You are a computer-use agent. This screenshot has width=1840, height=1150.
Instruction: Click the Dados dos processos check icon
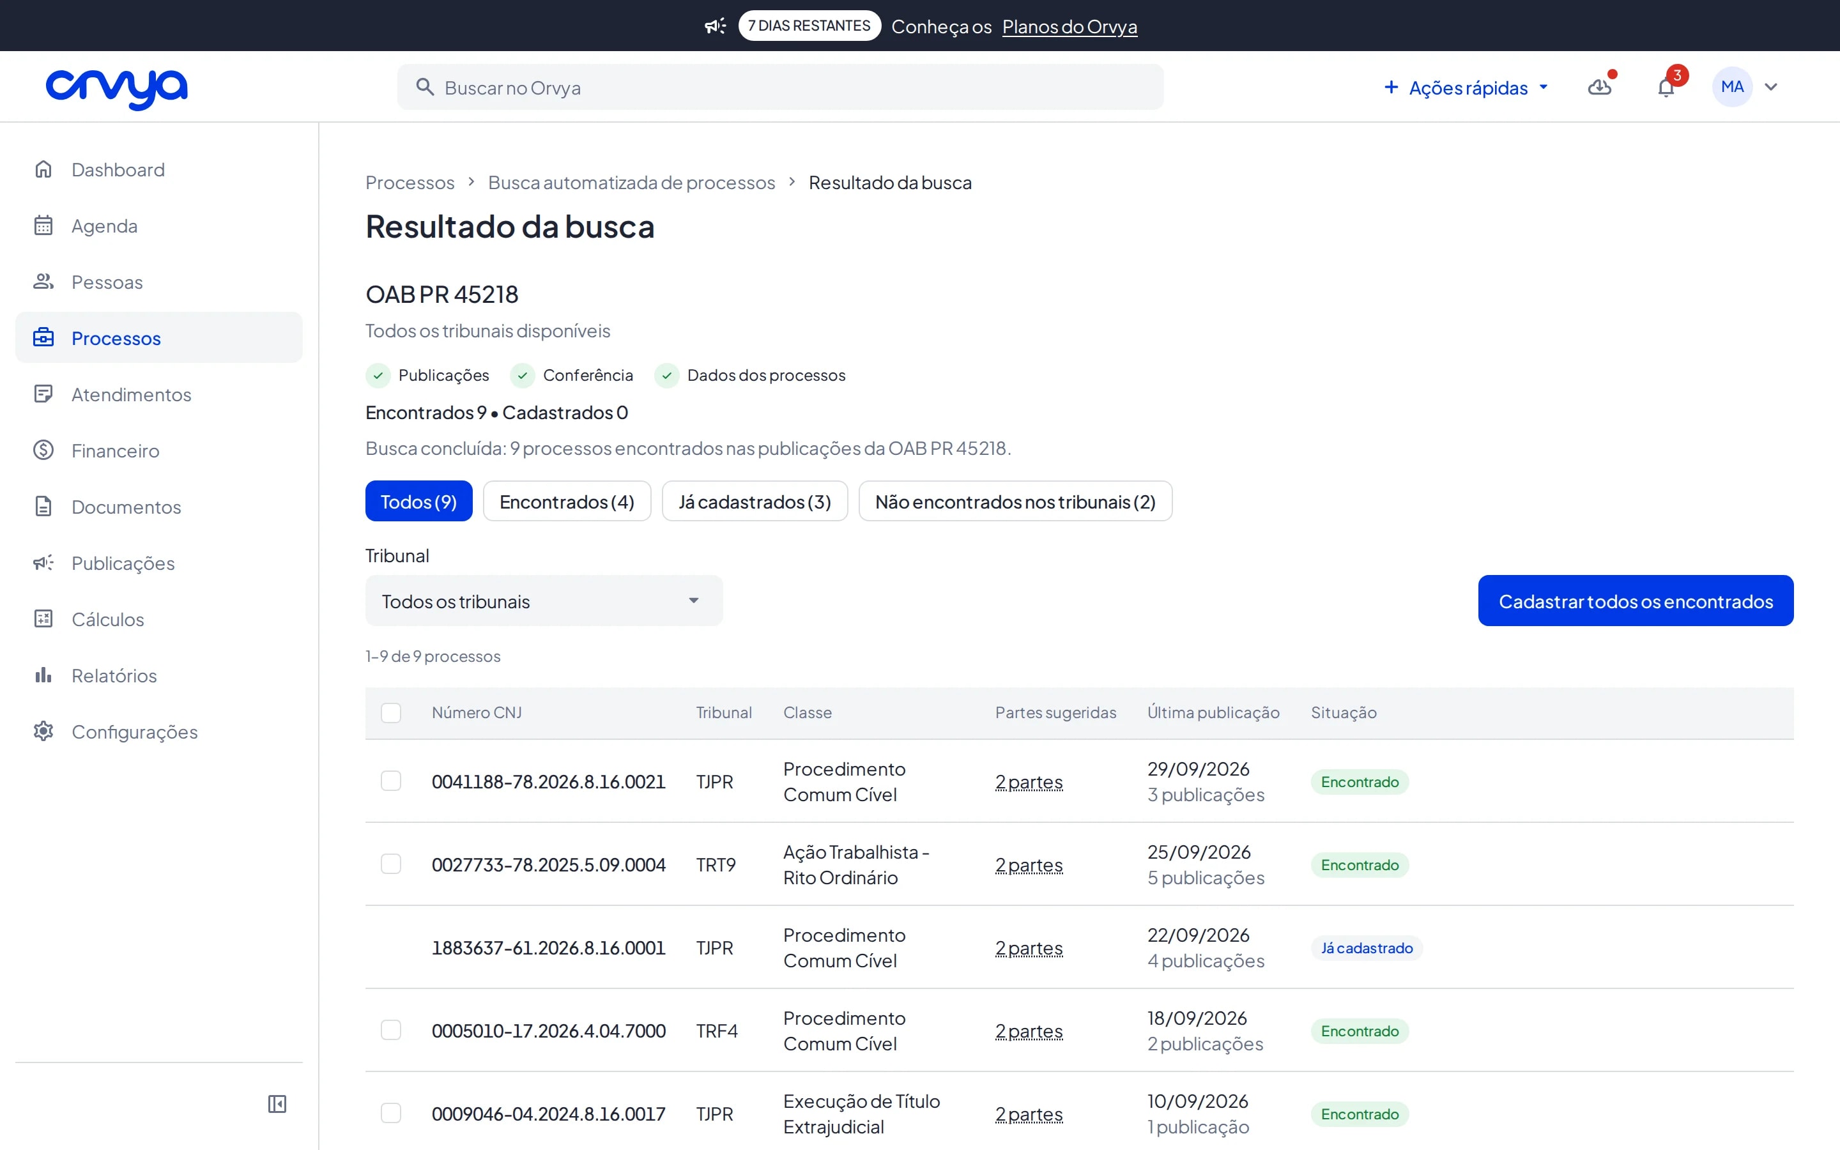pyautogui.click(x=667, y=375)
